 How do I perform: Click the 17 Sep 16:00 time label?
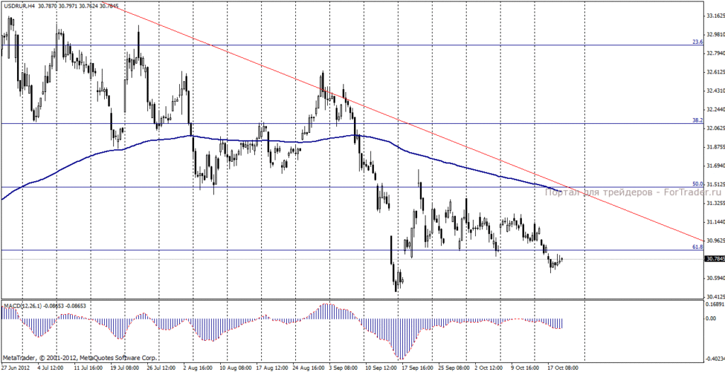click(x=417, y=367)
